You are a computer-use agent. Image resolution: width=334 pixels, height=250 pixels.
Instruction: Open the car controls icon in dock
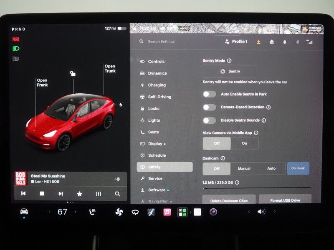point(24,212)
